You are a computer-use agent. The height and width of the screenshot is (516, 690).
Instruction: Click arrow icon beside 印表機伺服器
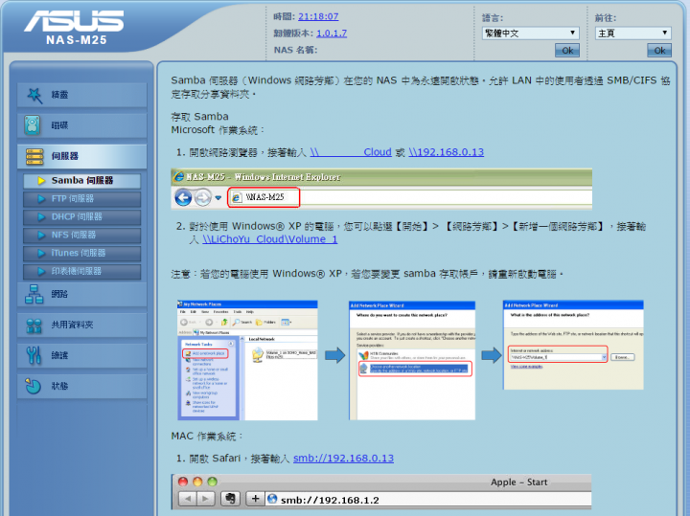41,272
